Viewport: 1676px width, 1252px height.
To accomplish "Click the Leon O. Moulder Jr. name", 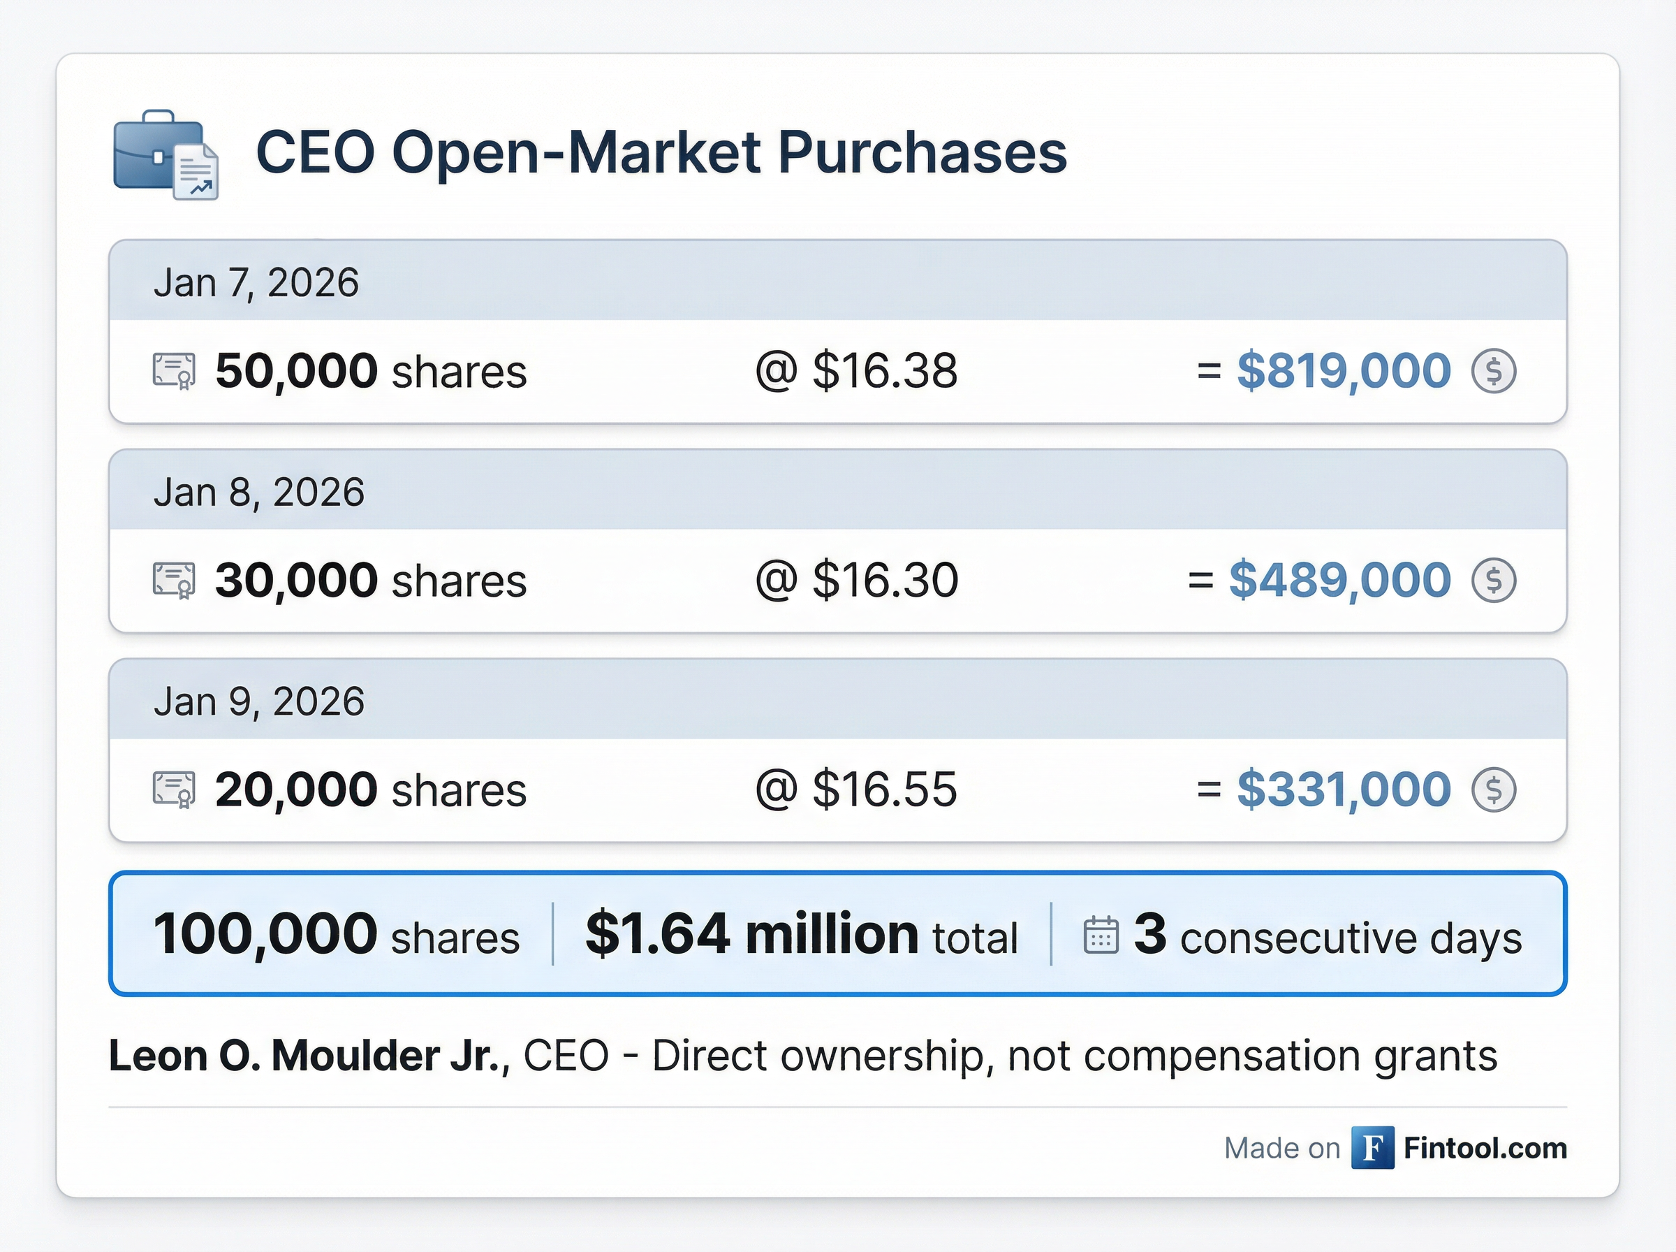I will pos(308,1056).
